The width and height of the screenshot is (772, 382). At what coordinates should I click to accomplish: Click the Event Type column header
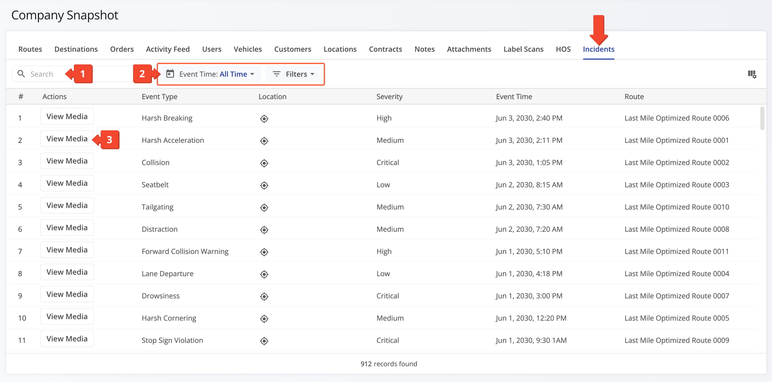coord(159,96)
